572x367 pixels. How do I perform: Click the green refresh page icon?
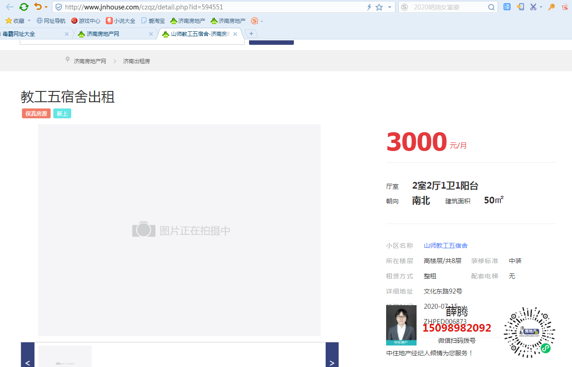pyautogui.click(x=24, y=7)
